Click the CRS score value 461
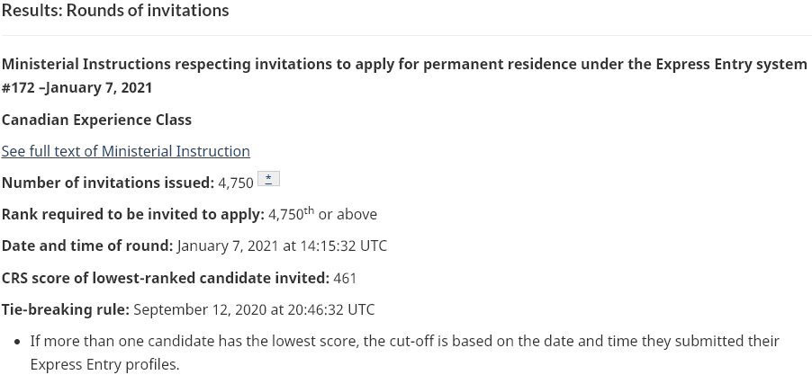Viewport: 812px width, 384px height. click(345, 278)
